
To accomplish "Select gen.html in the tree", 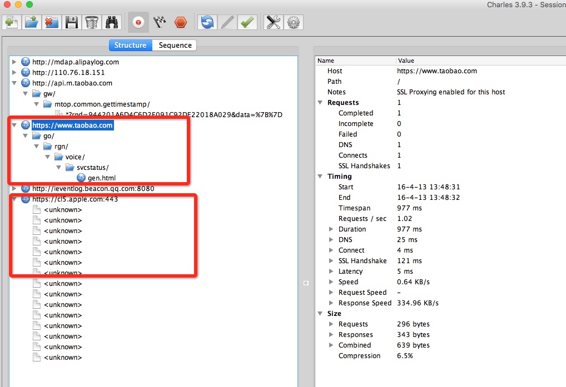I will tap(101, 178).
